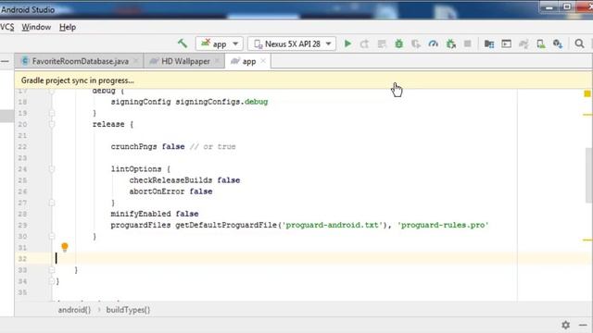Open the Help menu
Screen dimensions: 593x333
coord(68,27)
